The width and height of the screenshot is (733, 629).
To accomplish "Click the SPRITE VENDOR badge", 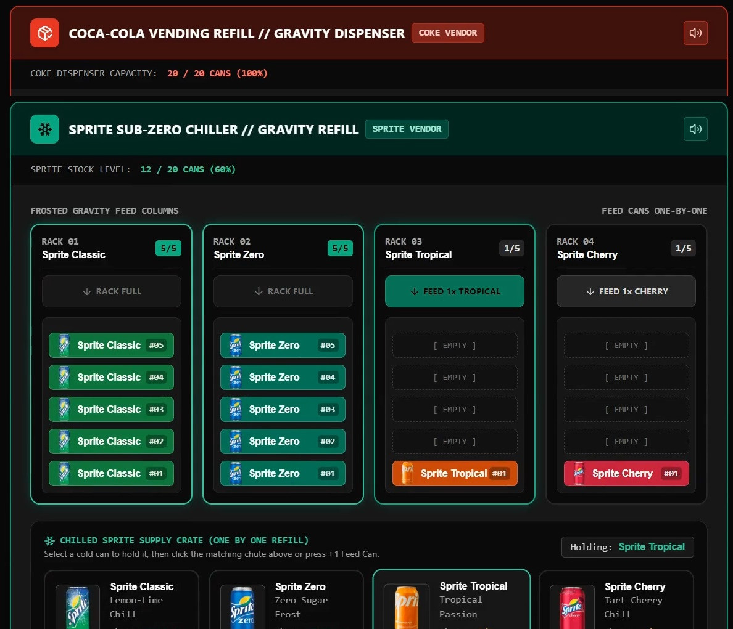I will point(407,129).
